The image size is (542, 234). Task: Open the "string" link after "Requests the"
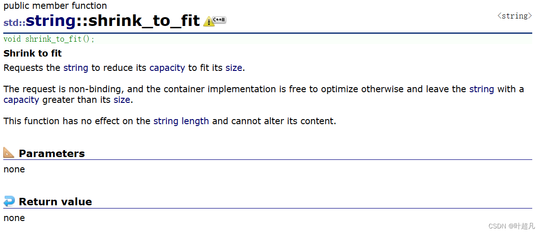(x=76, y=68)
